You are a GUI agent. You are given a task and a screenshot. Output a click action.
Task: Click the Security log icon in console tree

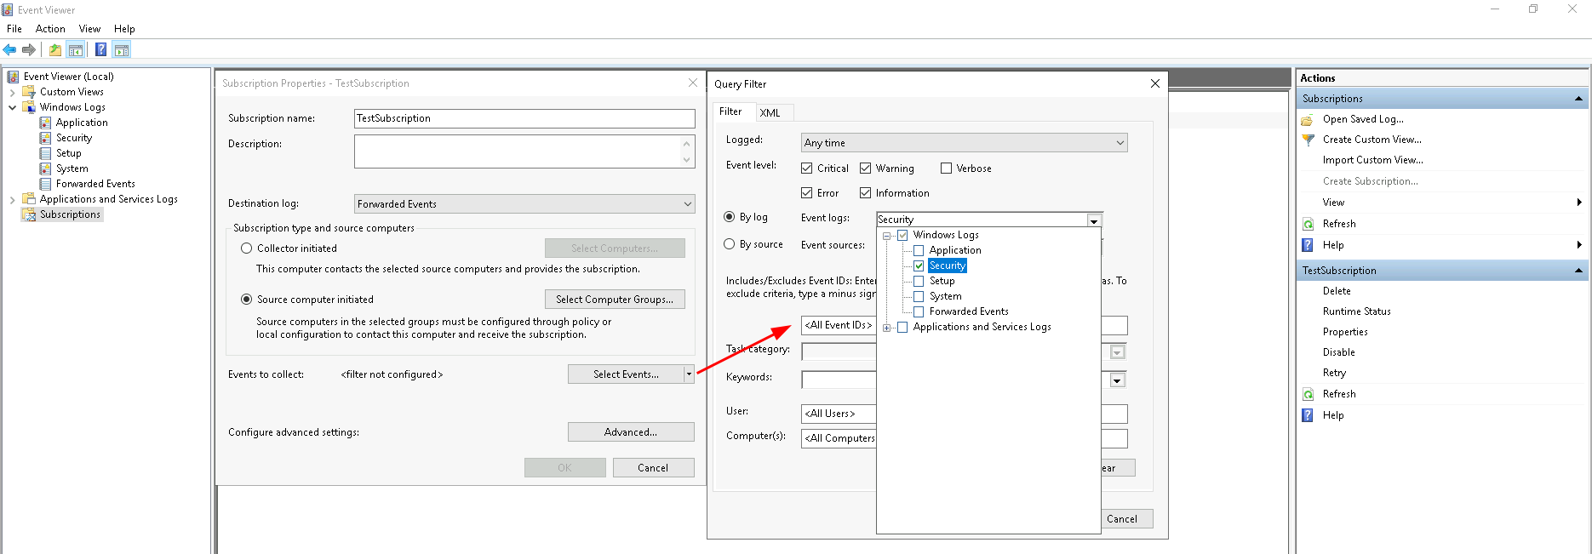pos(45,138)
